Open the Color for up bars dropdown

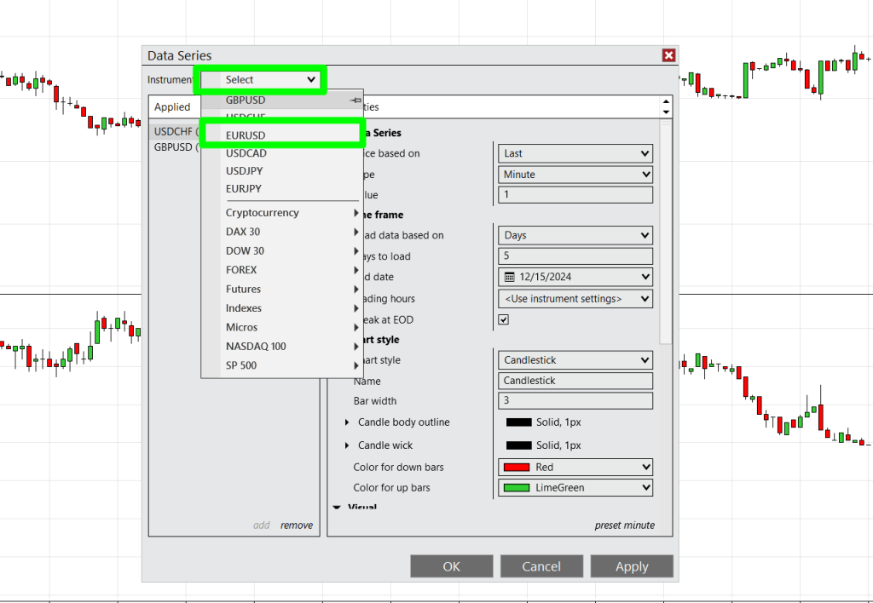(x=575, y=488)
